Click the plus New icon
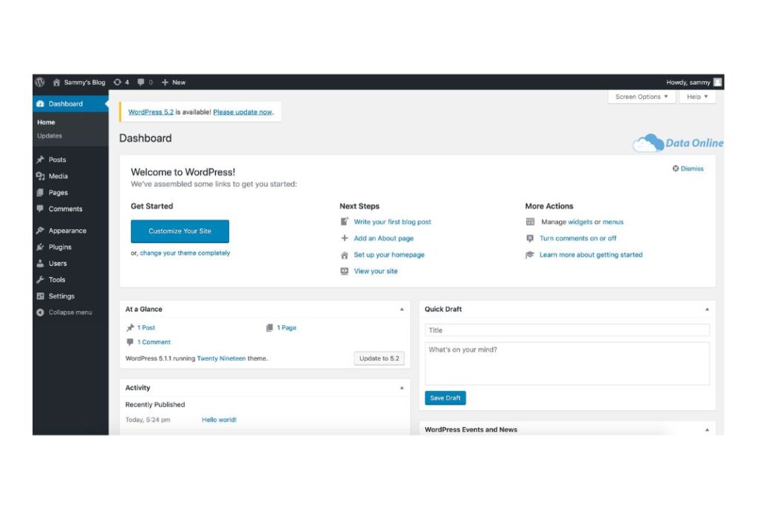 point(165,83)
